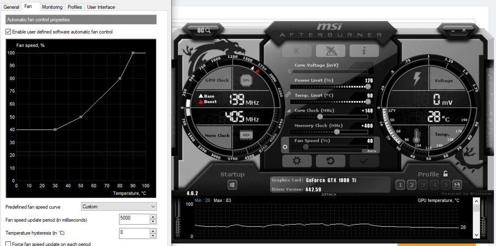Screen dimensions: 496x246
Task: Click the reset settings arrow button
Action: 330,161
